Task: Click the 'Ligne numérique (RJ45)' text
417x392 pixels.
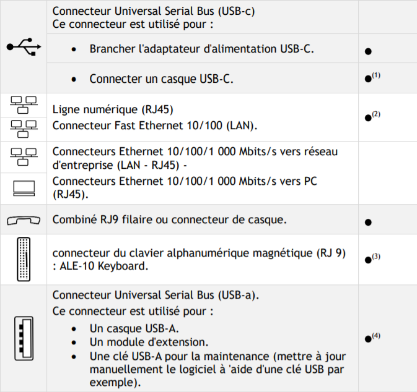Action: pos(113,109)
